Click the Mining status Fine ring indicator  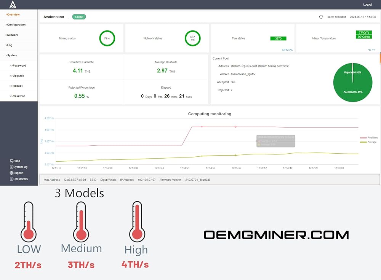[x=107, y=38]
